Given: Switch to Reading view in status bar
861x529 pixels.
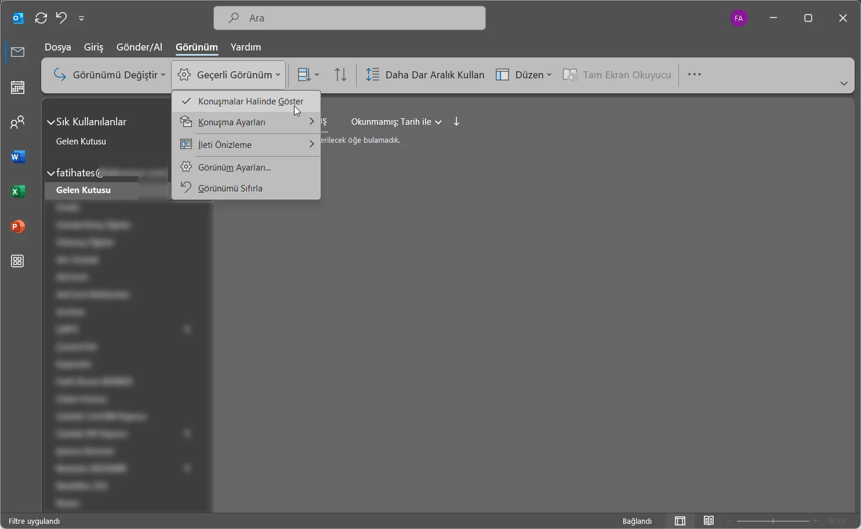Looking at the screenshot, I should coord(709,521).
